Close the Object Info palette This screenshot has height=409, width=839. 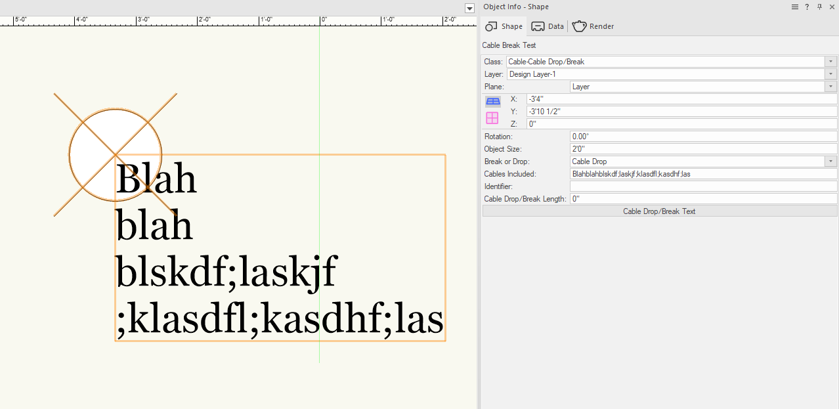831,7
